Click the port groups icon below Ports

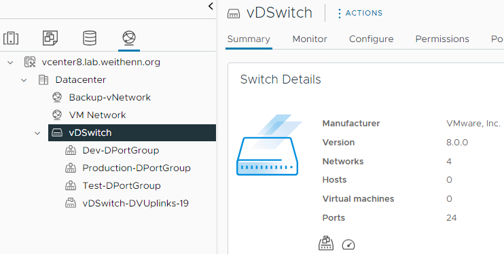(326, 243)
